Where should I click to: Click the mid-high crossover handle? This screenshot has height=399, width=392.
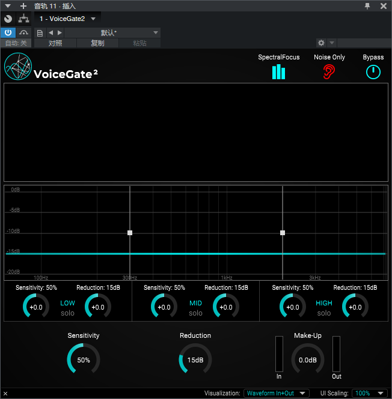tap(283, 233)
